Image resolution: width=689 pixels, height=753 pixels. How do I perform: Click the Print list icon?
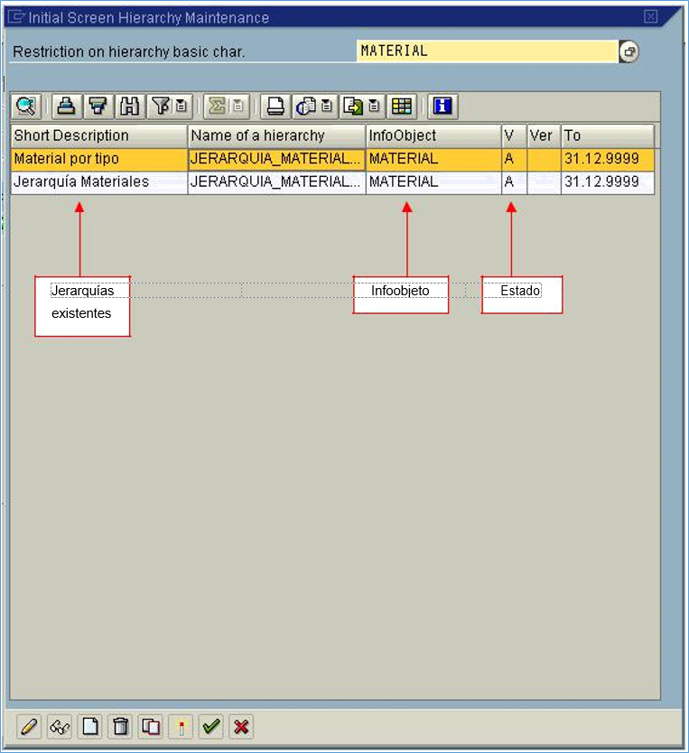pos(275,107)
